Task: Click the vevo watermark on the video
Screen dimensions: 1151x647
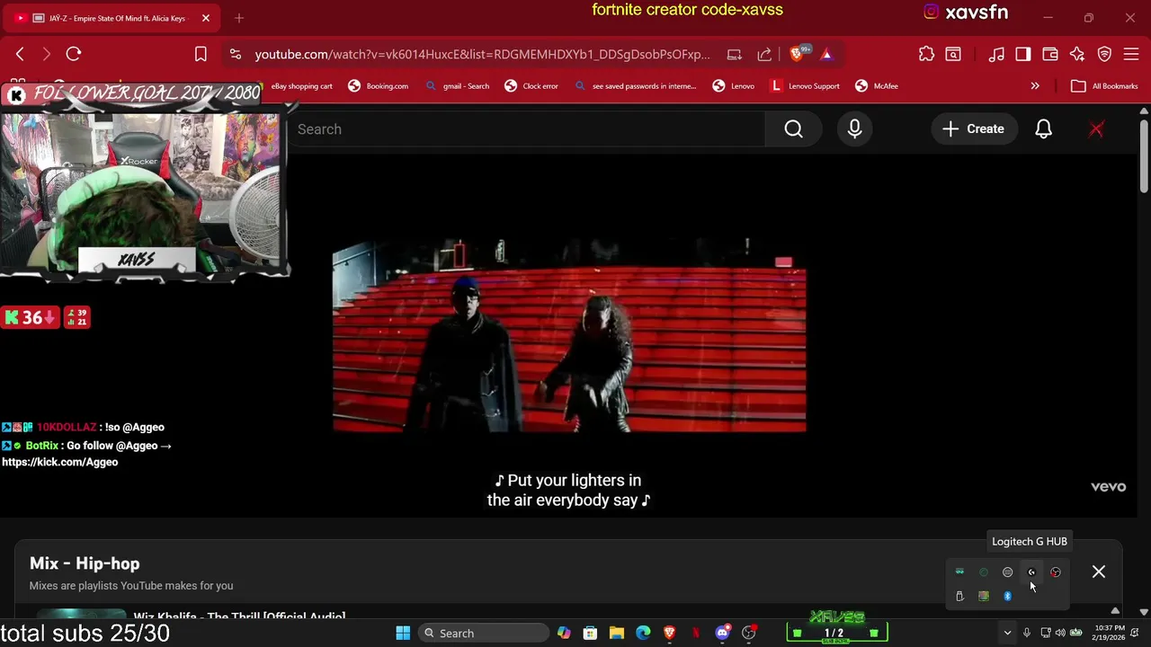Action: tap(1108, 486)
